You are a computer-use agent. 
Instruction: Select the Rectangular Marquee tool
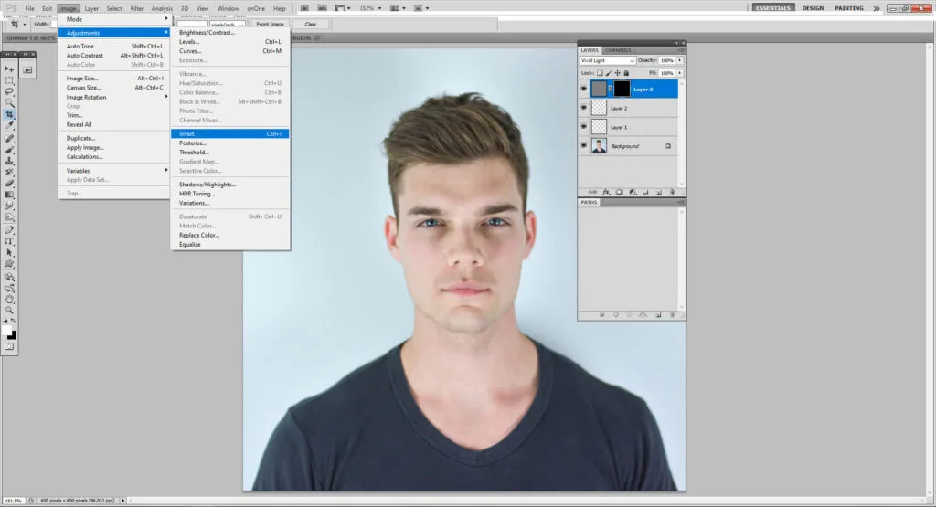point(9,80)
